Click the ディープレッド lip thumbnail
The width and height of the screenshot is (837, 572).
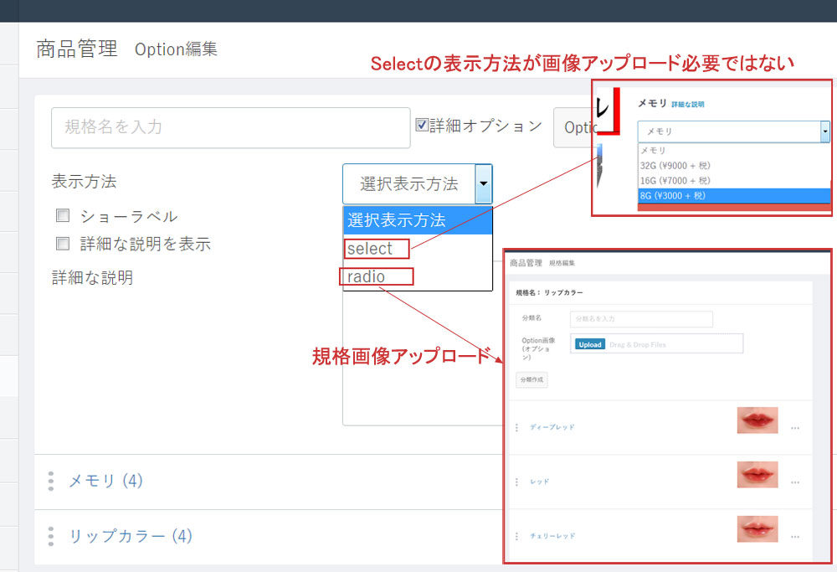coord(757,420)
